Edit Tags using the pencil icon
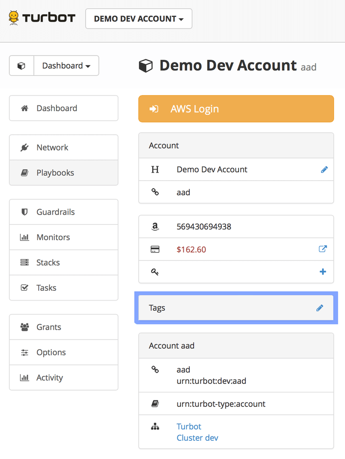 (320, 308)
